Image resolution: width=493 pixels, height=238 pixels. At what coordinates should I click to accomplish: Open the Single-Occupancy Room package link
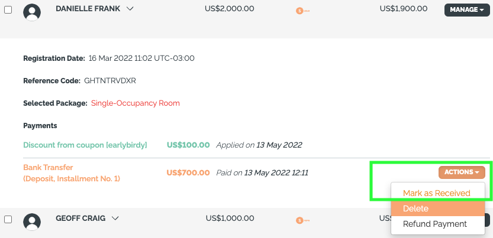[x=135, y=103]
